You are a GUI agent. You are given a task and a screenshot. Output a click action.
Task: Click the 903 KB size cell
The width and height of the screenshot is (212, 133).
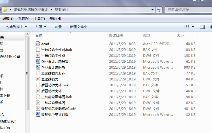click(190, 67)
